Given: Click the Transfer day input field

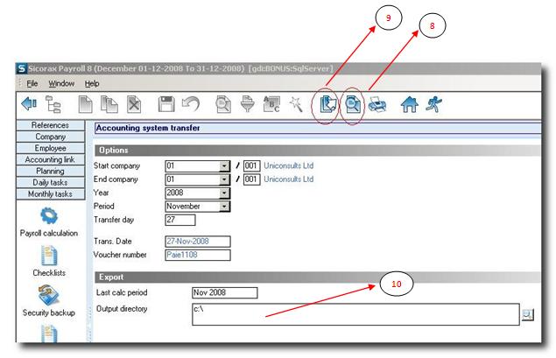Looking at the screenshot, I should pyautogui.click(x=179, y=220).
